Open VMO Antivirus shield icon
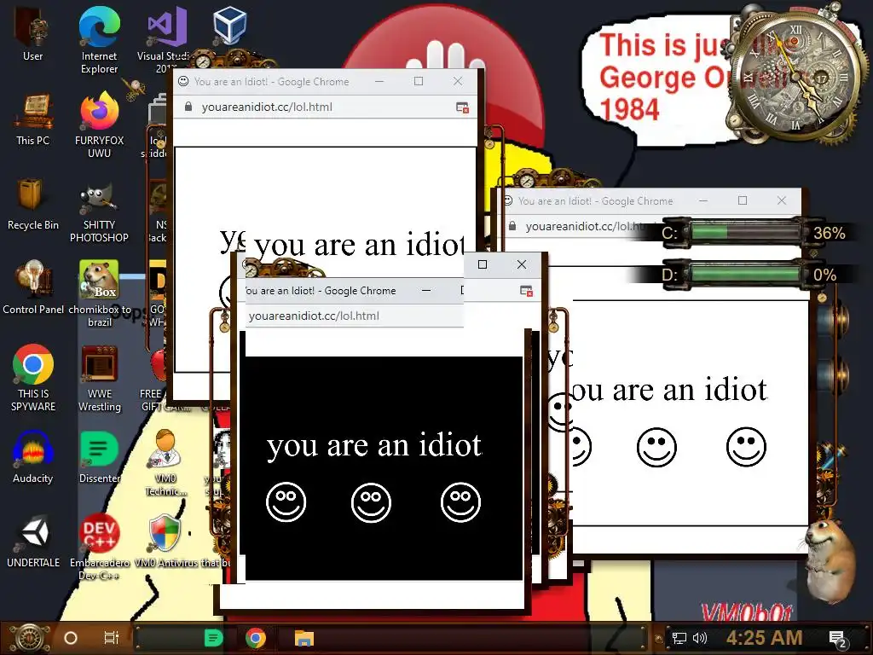The height and width of the screenshot is (655, 873). tap(165, 542)
